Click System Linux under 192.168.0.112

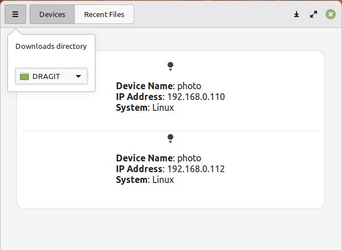[145, 180]
